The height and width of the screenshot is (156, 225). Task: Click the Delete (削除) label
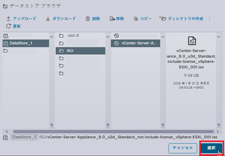[x=96, y=19]
